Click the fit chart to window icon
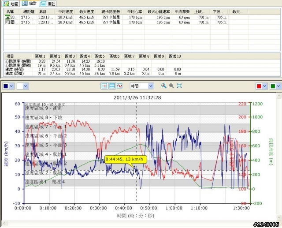 179,86
